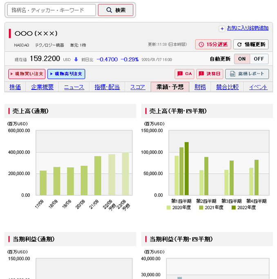Go to the 競合比較 tab
277x279 pixels.
(x=230, y=87)
